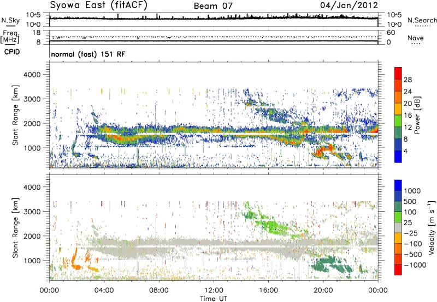Click the 'Time UT' axis title
The height and width of the screenshot is (302, 437).
214,299
